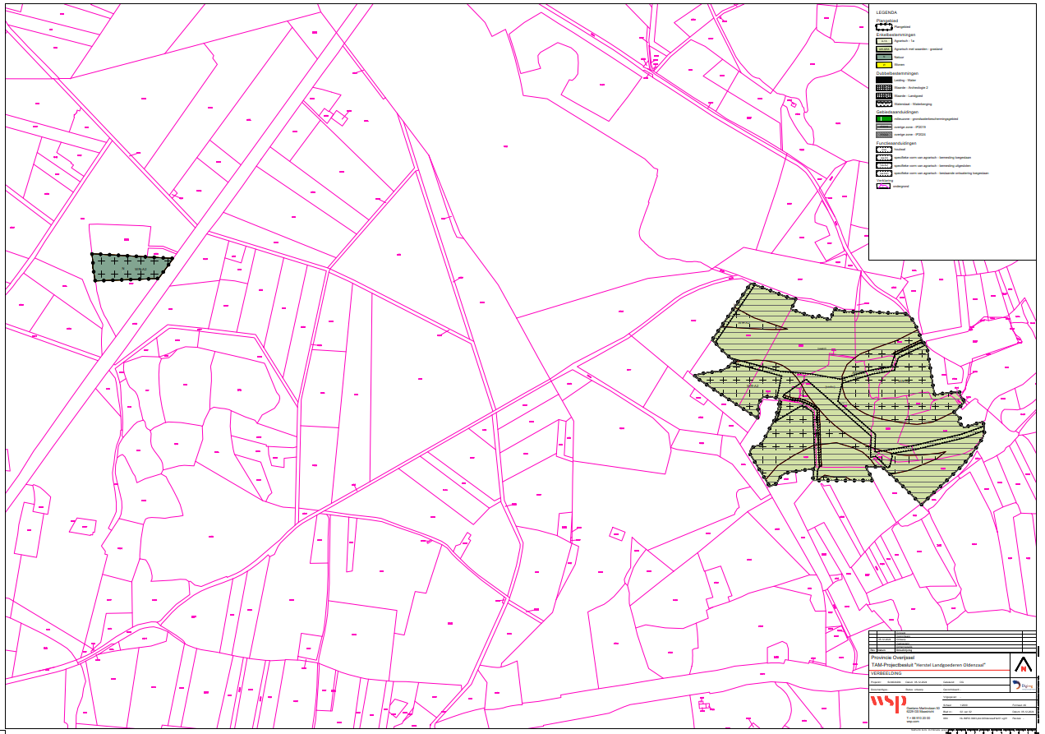
Task: Click the Plangebied heading in the legend
Action: [x=887, y=21]
